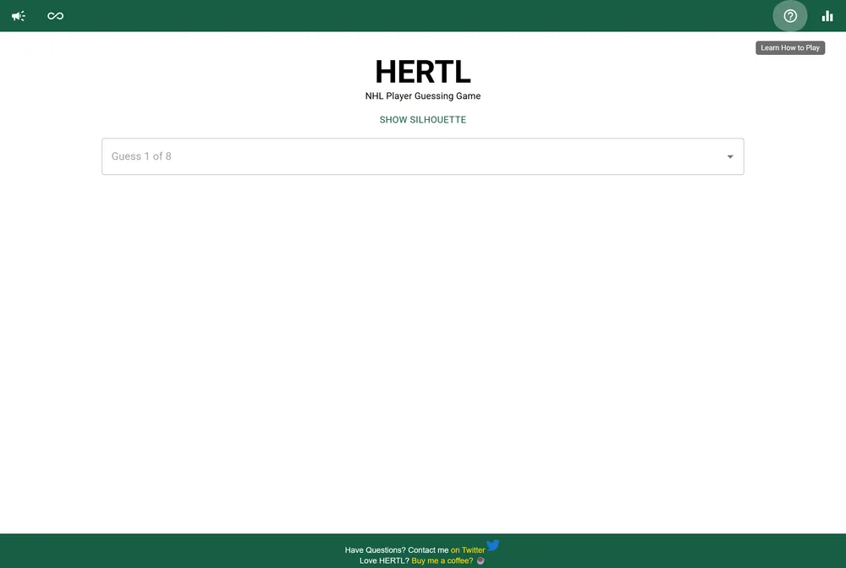The width and height of the screenshot is (846, 568).
Task: Click the coffee emoji icon in footer
Action: 481,561
